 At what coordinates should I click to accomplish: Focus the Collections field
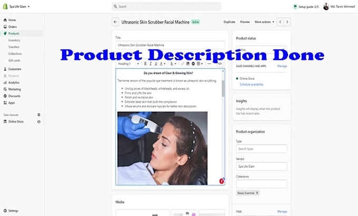(x=262, y=184)
